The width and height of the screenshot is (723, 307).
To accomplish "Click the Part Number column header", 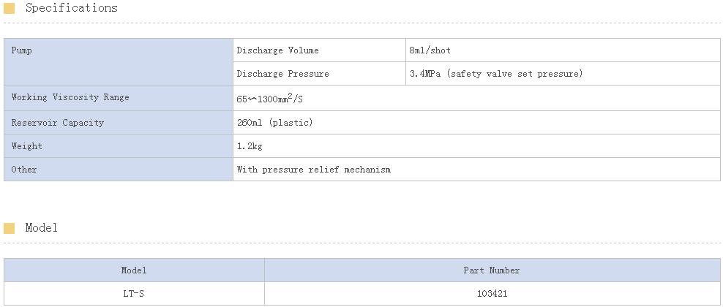I will (x=492, y=270).
